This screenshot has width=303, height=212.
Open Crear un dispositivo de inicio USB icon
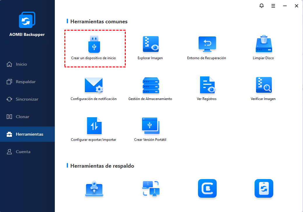[x=94, y=44]
